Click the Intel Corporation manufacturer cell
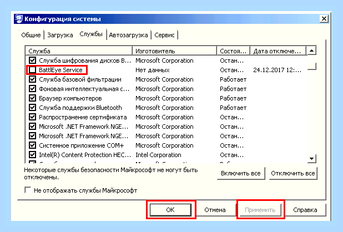The height and width of the screenshot is (232, 343). coord(158,155)
